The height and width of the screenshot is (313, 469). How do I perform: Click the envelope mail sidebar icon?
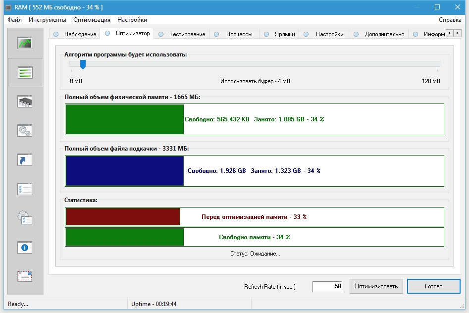25,276
